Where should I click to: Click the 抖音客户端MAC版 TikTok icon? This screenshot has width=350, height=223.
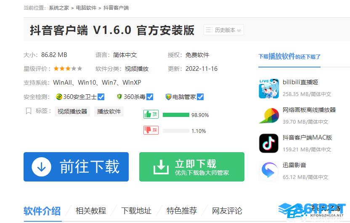coord(269,143)
